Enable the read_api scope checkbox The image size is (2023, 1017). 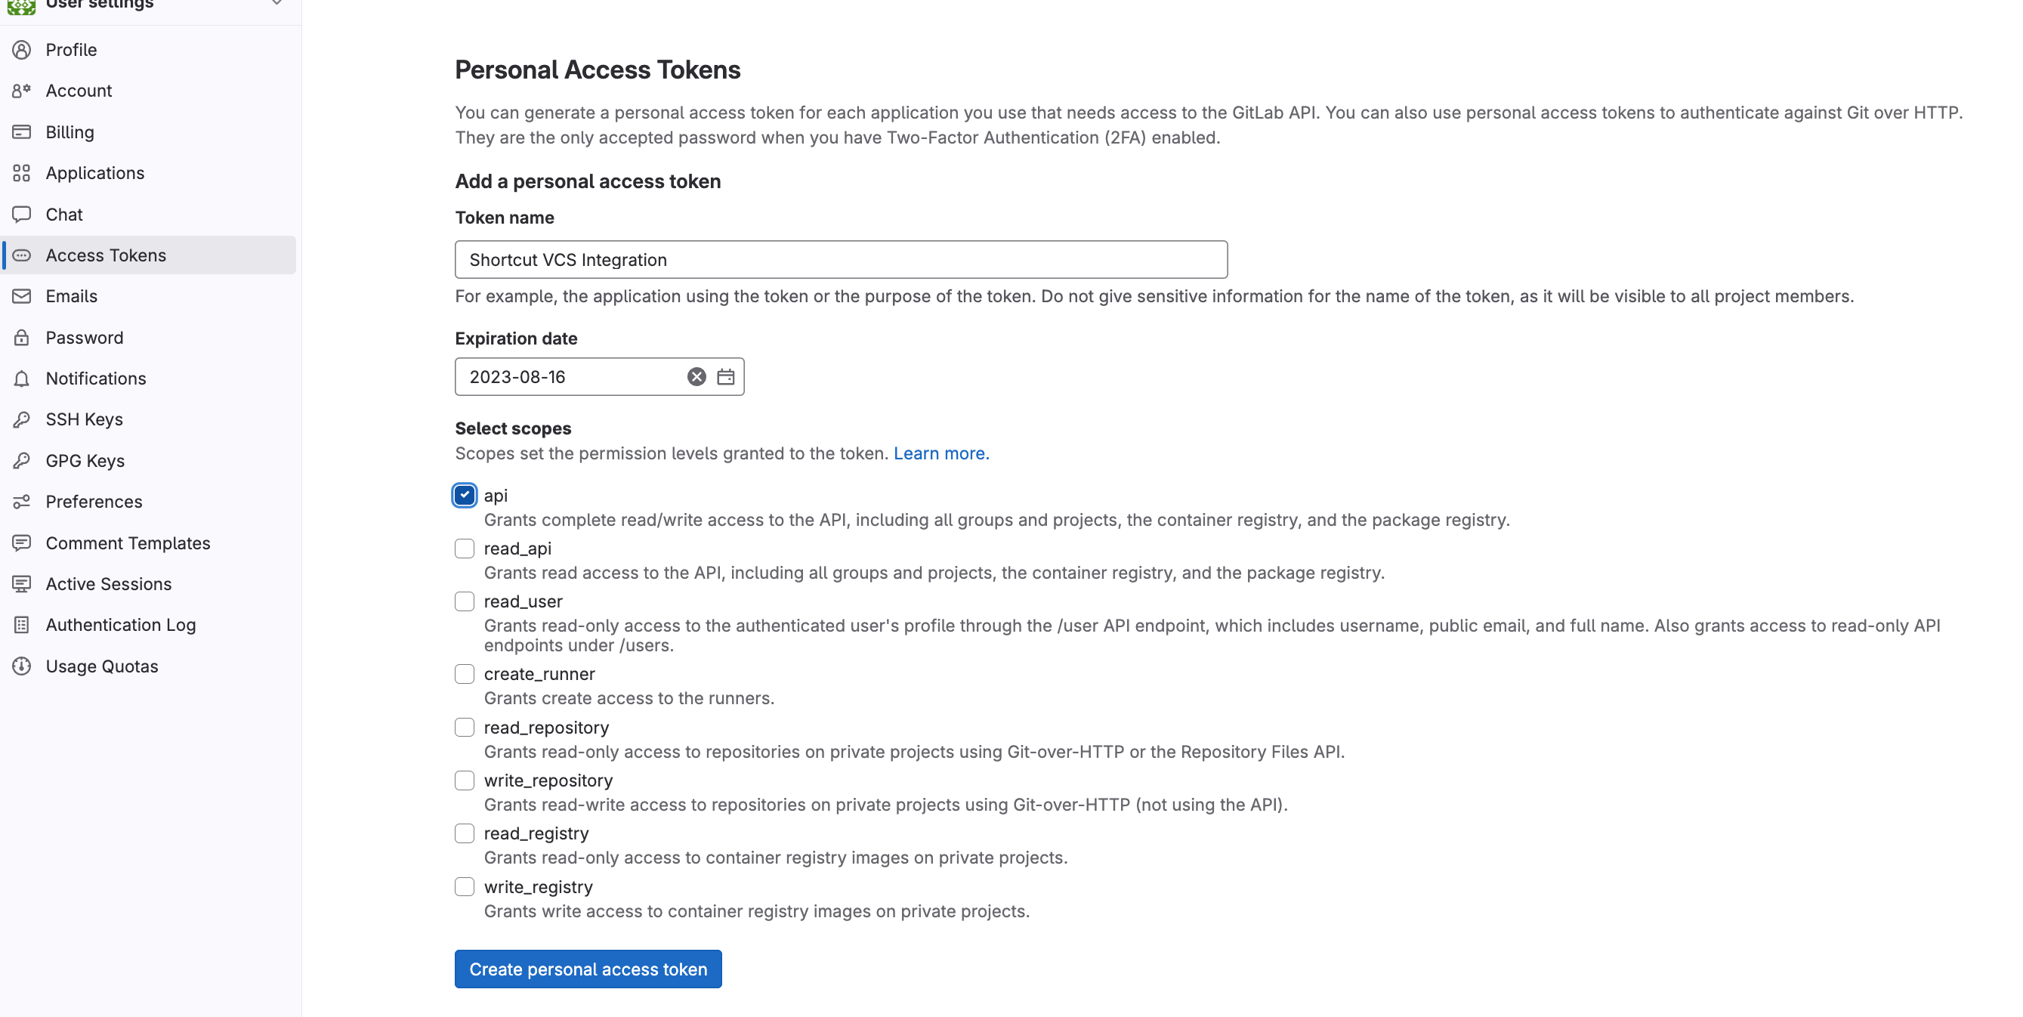pos(464,548)
